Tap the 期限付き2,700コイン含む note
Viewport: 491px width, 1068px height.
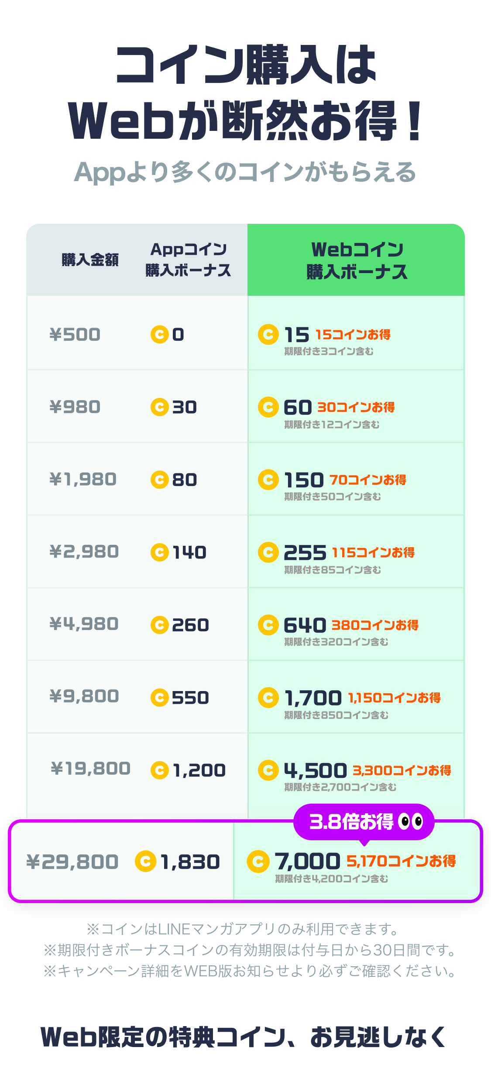[x=340, y=787]
